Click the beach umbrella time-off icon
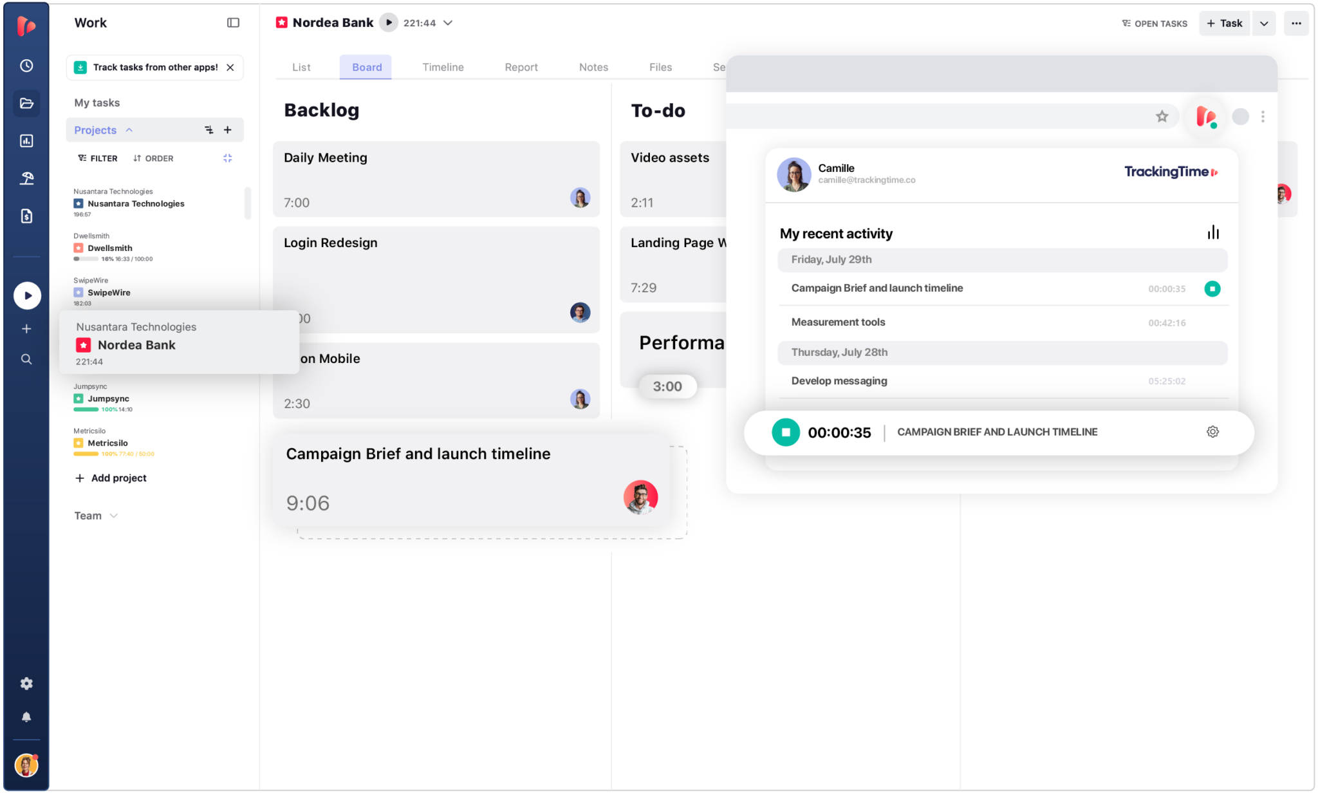The width and height of the screenshot is (1318, 793). pyautogui.click(x=26, y=178)
